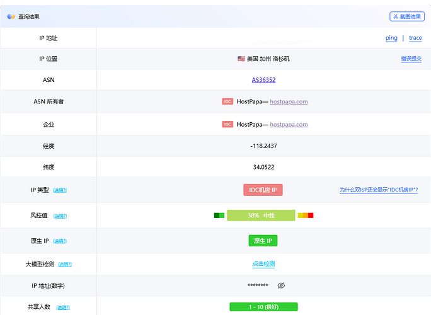Click the IP 地址 row label
The width and height of the screenshot is (431, 315).
tap(49, 38)
